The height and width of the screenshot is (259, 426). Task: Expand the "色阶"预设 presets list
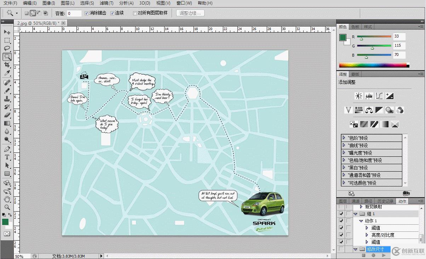344,138
